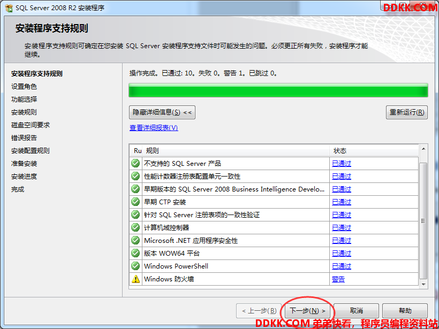439x329 pixels.
Task: Click the green check icon for 早期 CTP 安装
Action: coord(135,202)
